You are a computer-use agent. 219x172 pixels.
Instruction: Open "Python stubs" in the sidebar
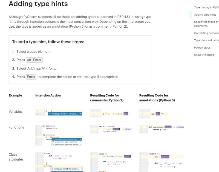pyautogui.click(x=202, y=48)
